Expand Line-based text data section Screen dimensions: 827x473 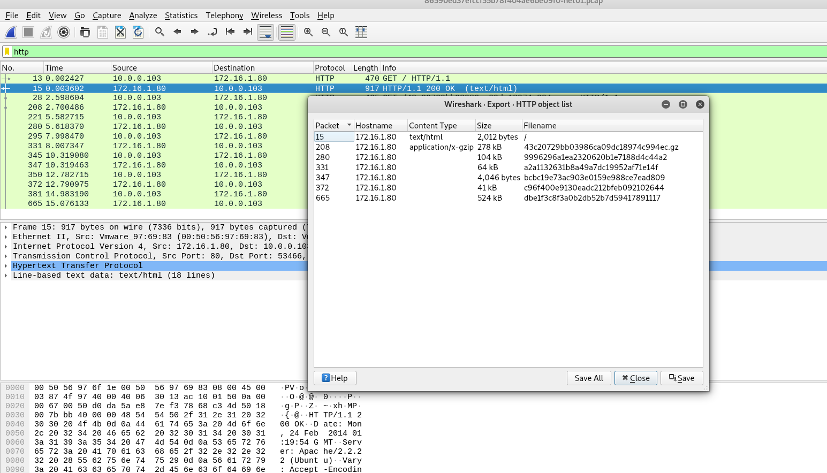(x=6, y=276)
